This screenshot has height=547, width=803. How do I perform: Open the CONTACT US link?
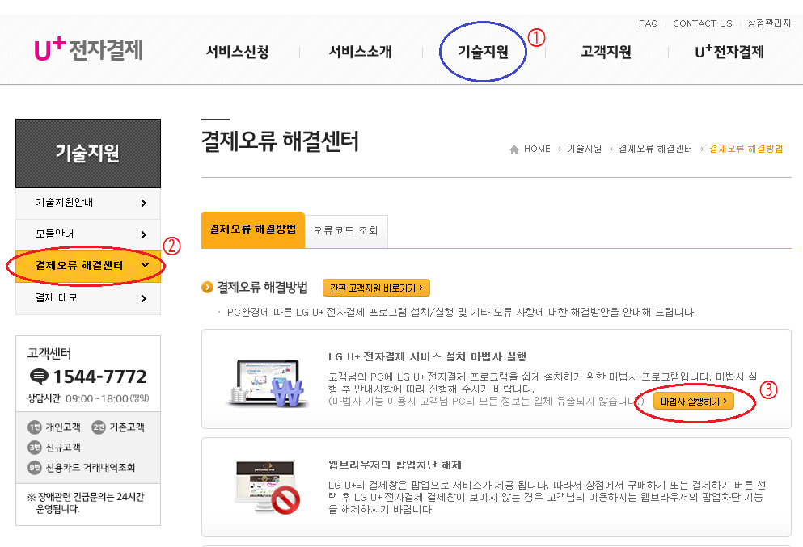click(x=703, y=23)
